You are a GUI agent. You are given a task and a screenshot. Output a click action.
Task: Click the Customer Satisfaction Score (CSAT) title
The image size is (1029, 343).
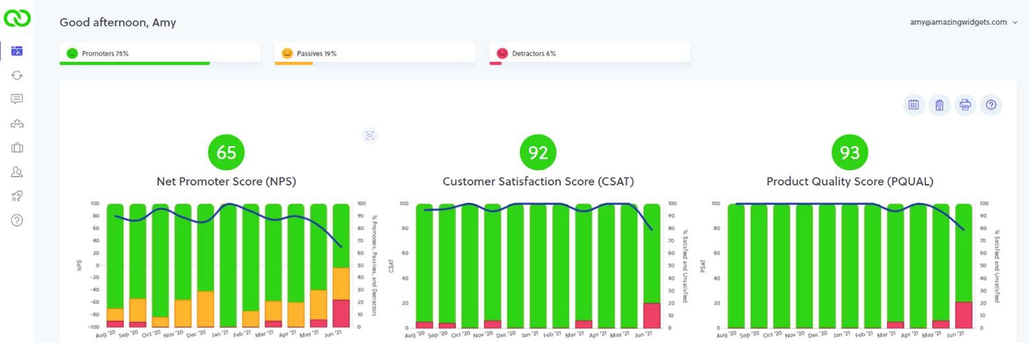[x=539, y=182]
